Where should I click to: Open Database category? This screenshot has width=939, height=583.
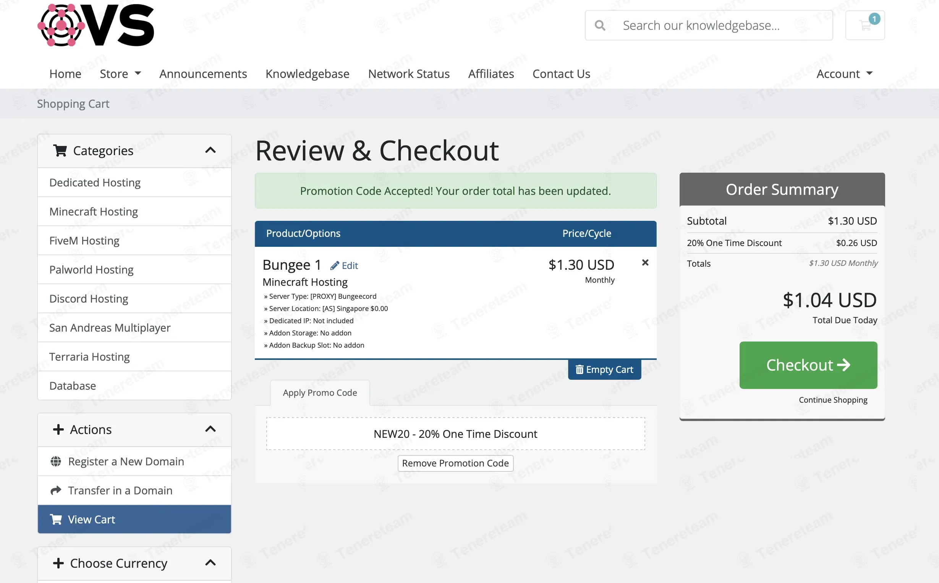point(134,385)
